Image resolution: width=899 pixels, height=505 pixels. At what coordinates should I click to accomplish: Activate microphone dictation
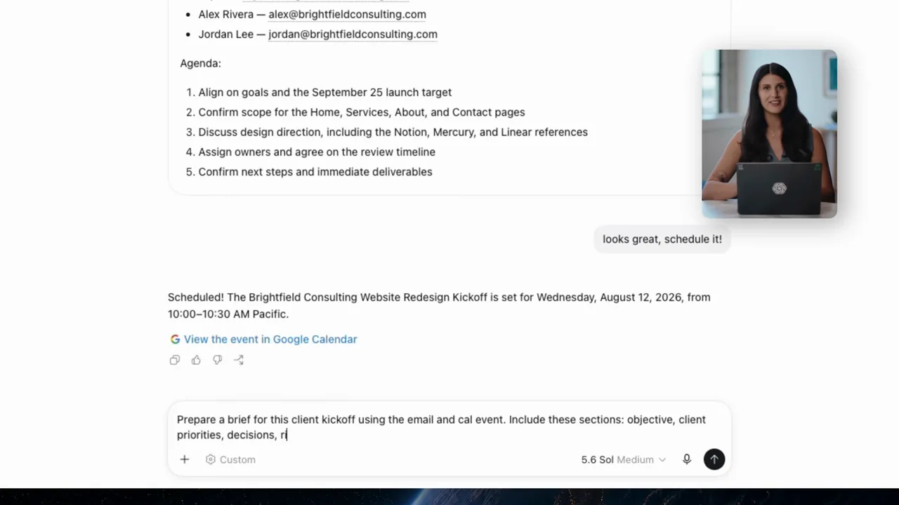tap(687, 459)
